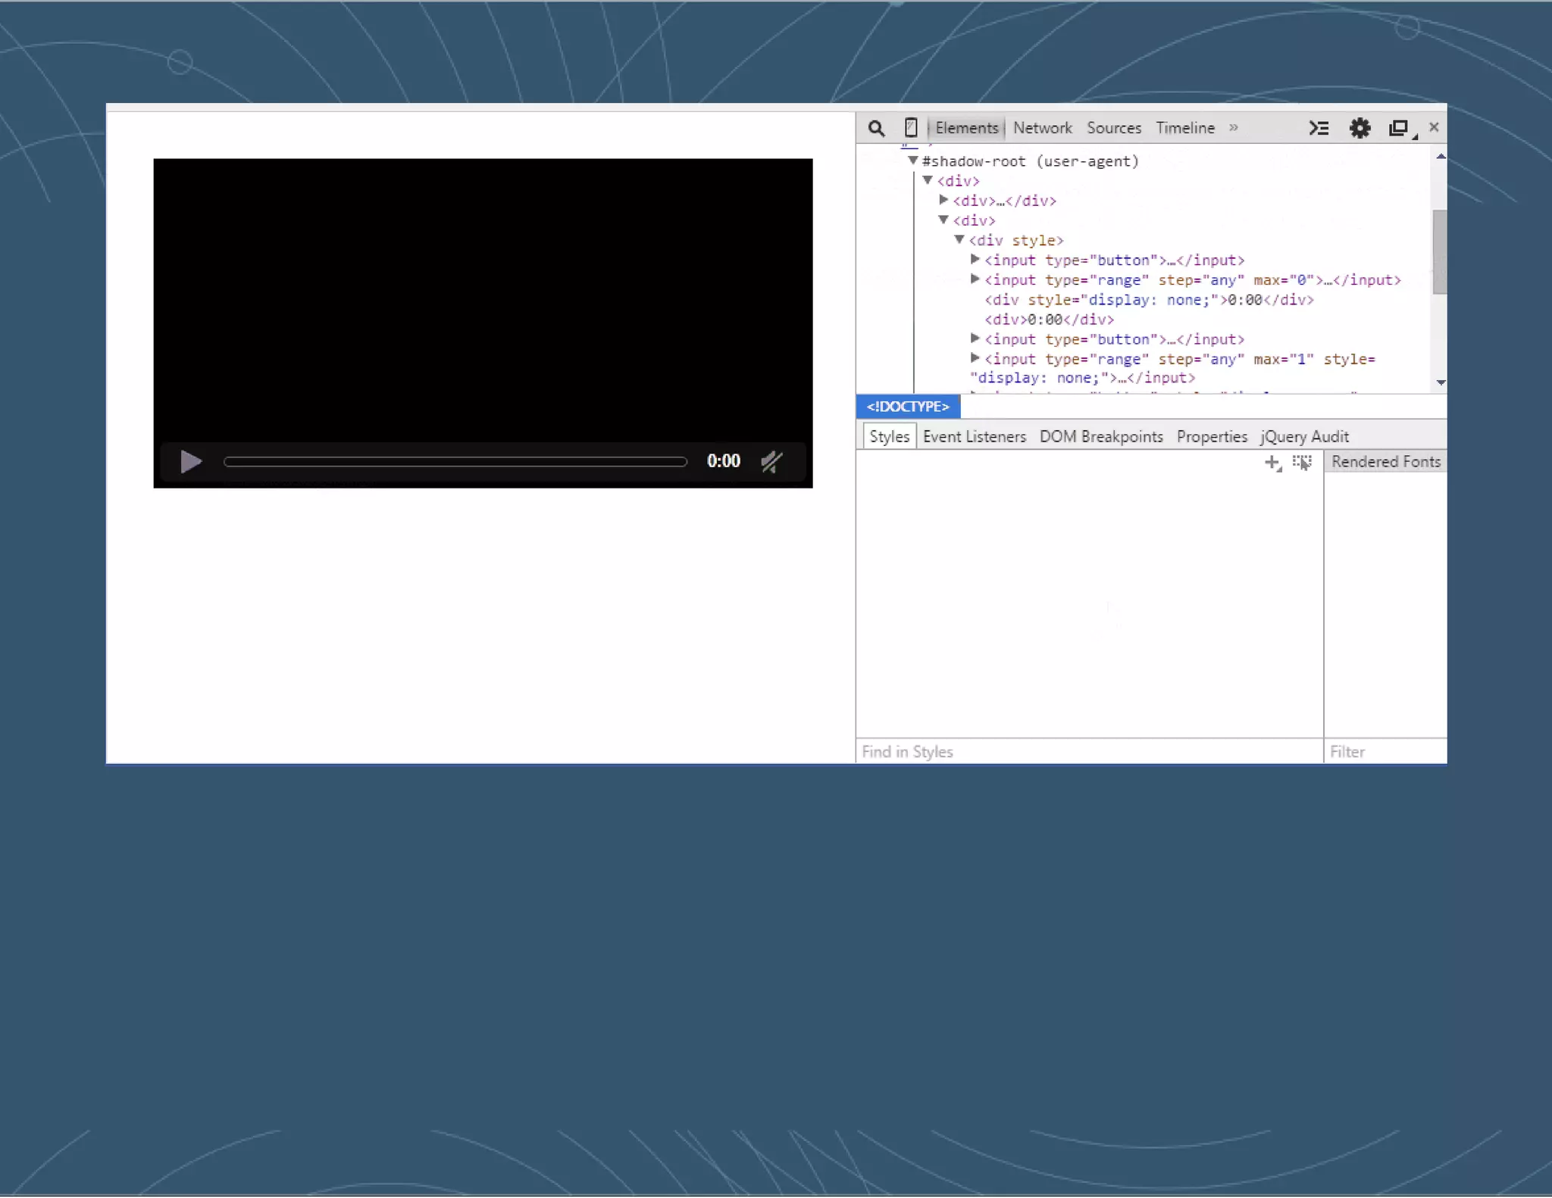The height and width of the screenshot is (1198, 1552).
Task: Collapse the #shadow-root node
Action: [913, 161]
